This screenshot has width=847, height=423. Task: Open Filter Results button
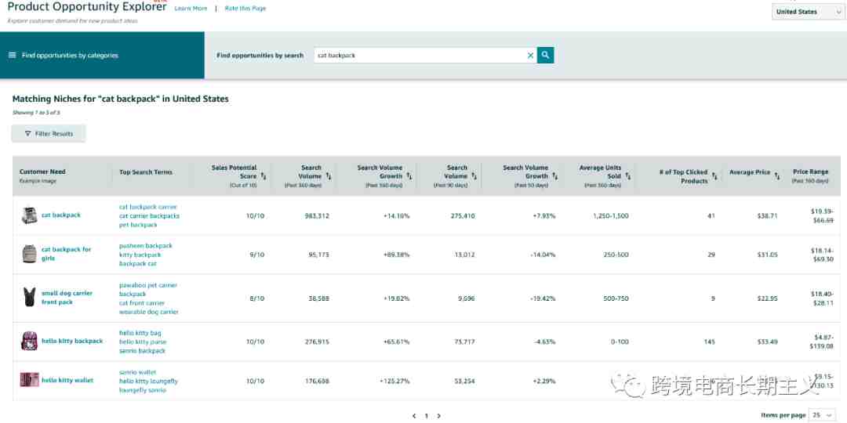[49, 133]
